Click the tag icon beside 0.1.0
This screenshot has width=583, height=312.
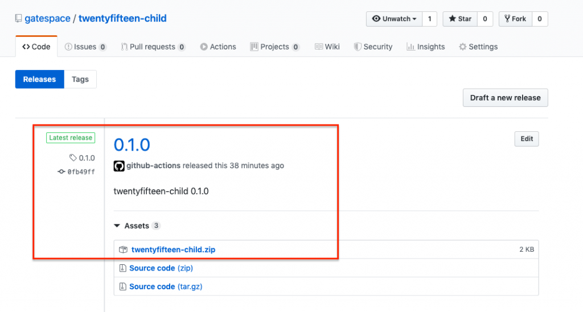(73, 157)
